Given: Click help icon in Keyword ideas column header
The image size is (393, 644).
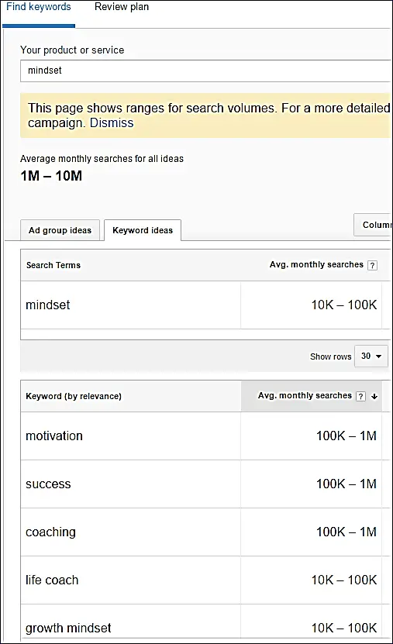Looking at the screenshot, I should (x=360, y=396).
